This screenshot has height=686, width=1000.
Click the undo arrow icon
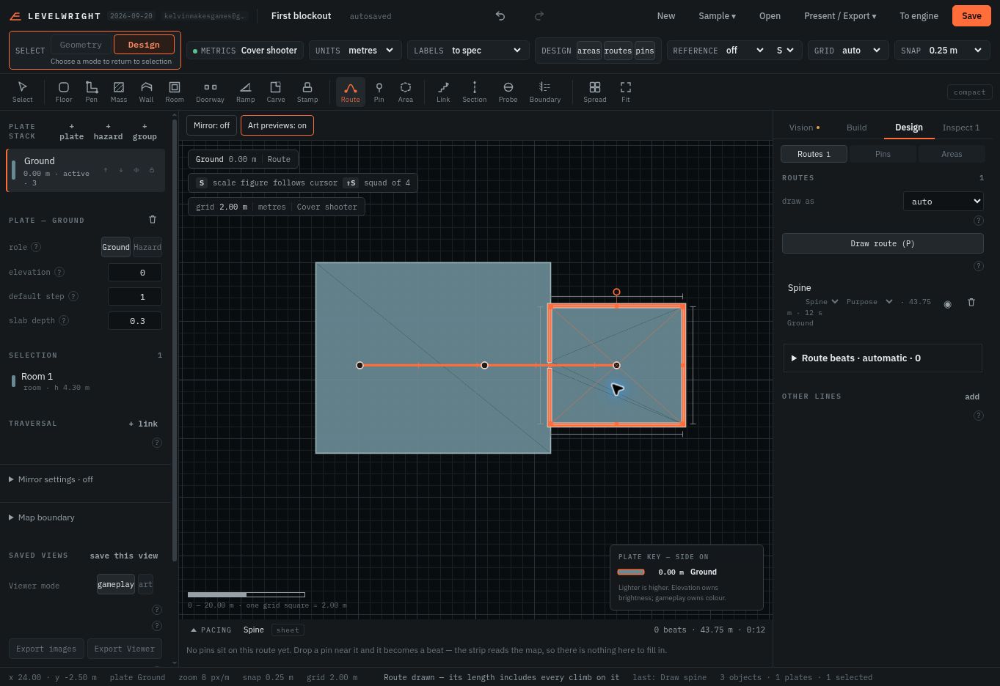[x=500, y=15]
